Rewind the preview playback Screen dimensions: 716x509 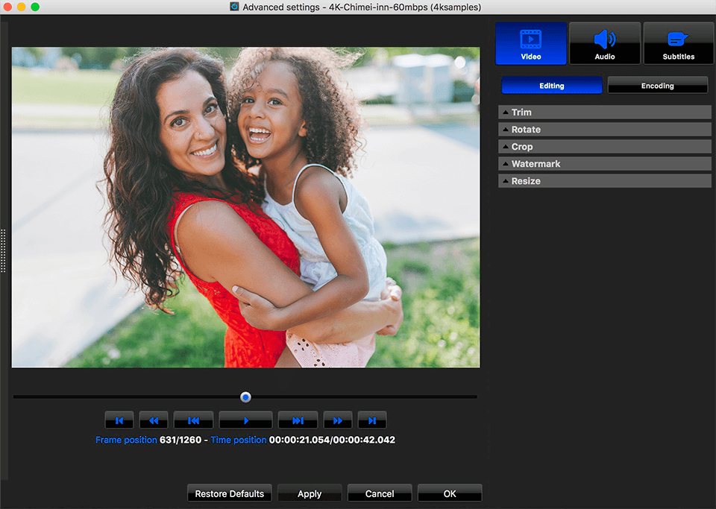[154, 420]
